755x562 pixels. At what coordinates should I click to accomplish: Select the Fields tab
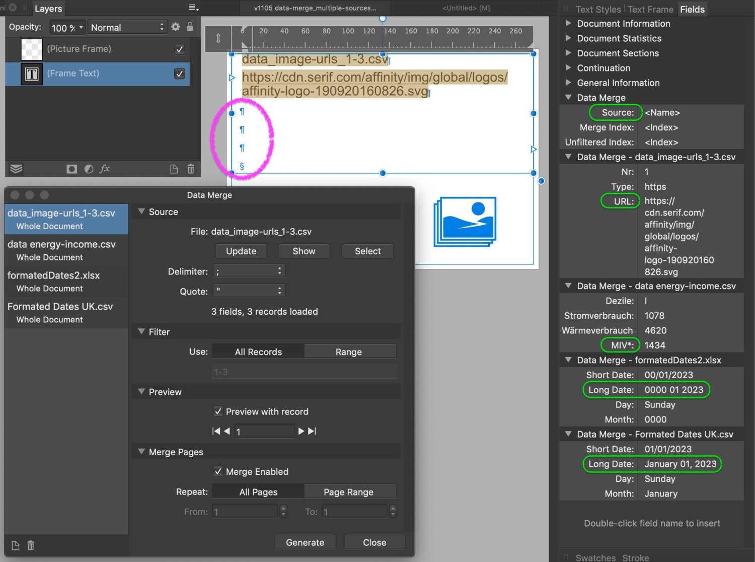[x=693, y=9]
